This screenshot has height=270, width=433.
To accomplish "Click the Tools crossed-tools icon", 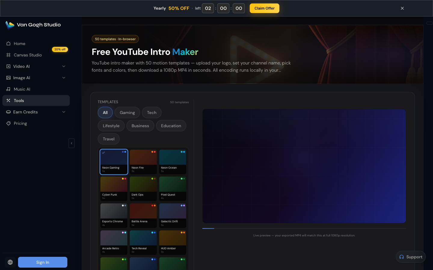I will point(8,100).
